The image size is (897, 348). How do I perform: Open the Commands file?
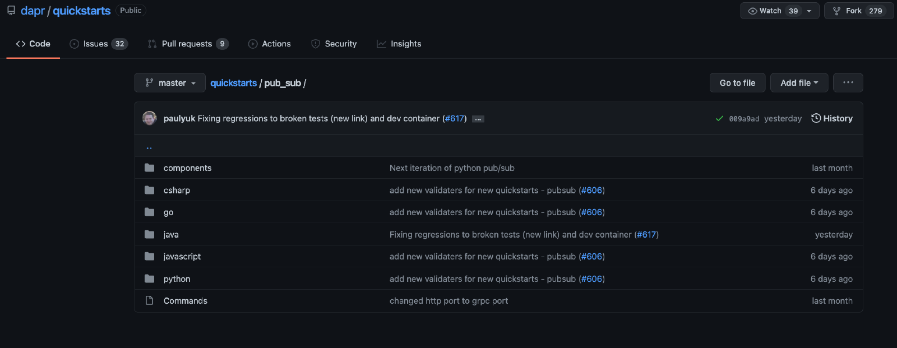pos(186,301)
